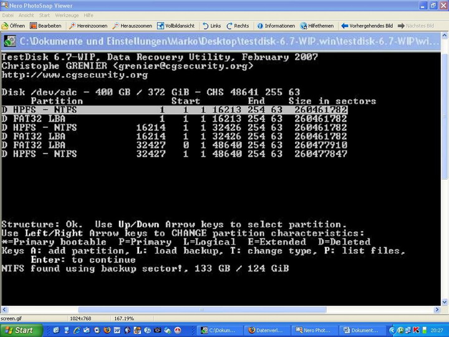
Task: Open the Kaspersky tray icon
Action: click(x=416, y=330)
